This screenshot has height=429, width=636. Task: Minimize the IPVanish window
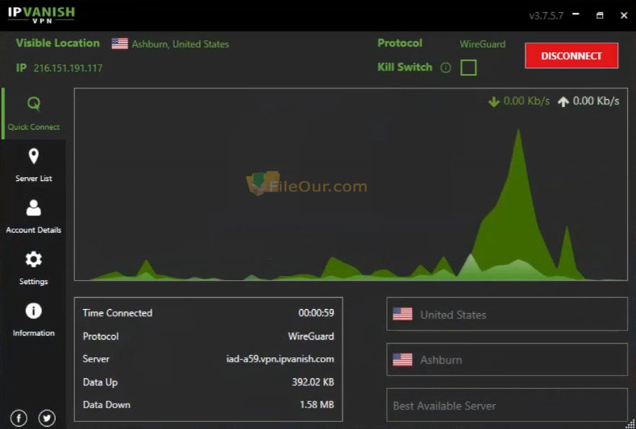tap(576, 15)
